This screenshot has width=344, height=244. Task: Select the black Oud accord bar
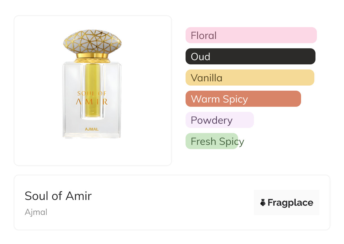coord(250,56)
